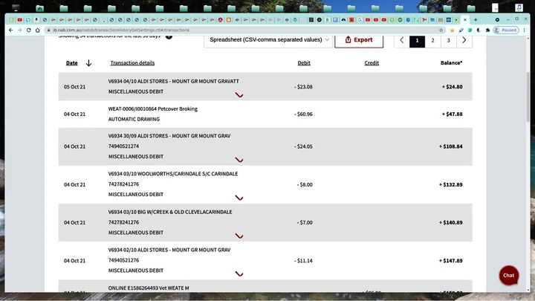The width and height of the screenshot is (535, 301).
Task: Select transactions page 2
Action: tap(433, 40)
